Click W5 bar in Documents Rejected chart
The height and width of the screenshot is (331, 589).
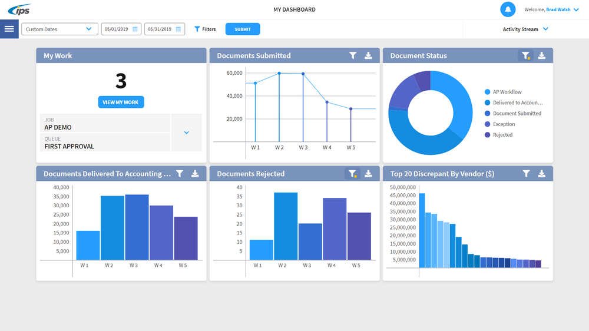pos(359,236)
